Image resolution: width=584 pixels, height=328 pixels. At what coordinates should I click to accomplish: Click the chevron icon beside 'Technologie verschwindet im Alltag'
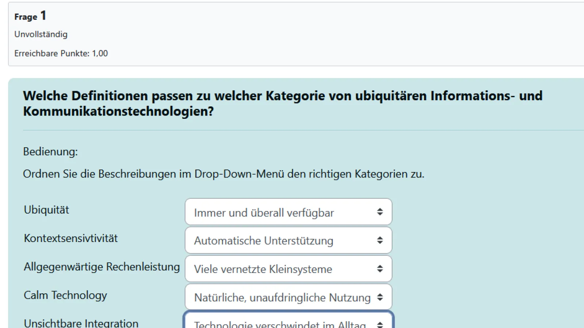pyautogui.click(x=380, y=323)
